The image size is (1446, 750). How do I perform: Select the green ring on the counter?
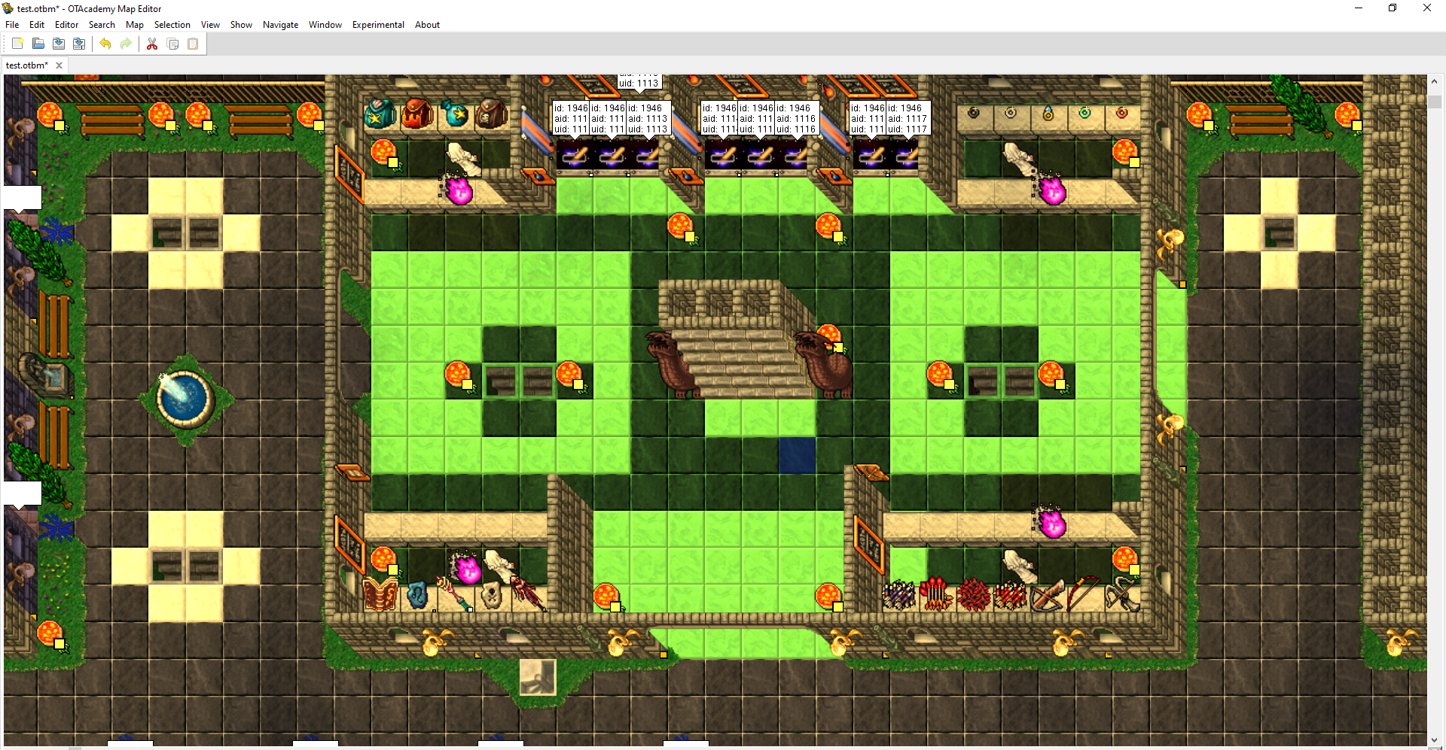click(1084, 113)
